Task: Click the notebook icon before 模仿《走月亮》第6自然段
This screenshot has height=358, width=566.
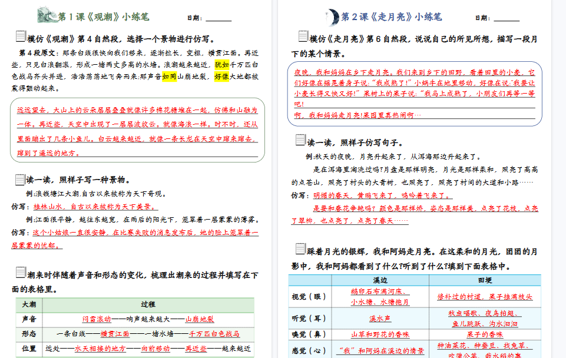Action: tap(303, 37)
